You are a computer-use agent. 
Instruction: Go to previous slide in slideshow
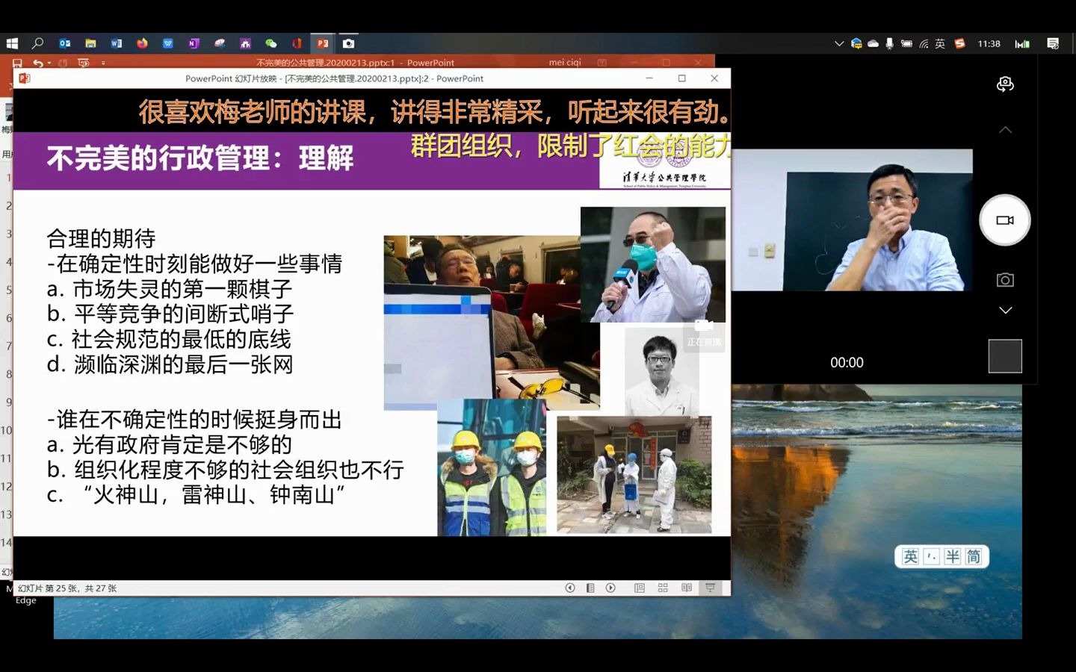(x=570, y=588)
